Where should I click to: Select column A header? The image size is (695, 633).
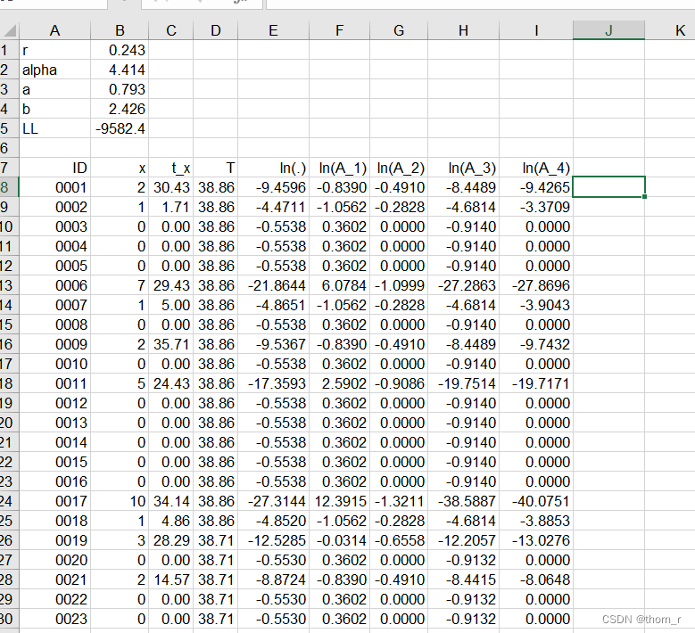pos(54,30)
